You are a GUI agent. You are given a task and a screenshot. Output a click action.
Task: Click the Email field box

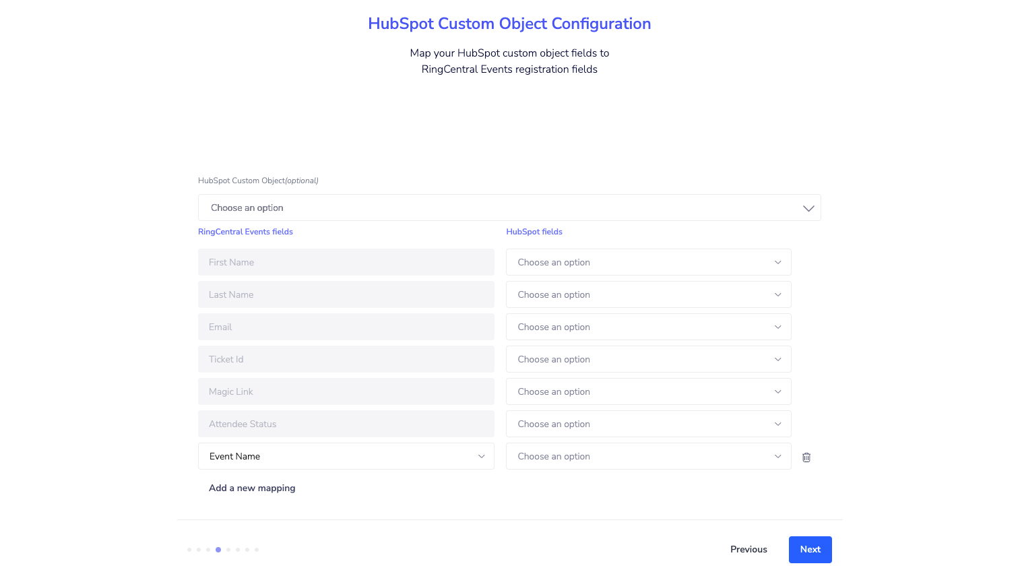coord(346,327)
